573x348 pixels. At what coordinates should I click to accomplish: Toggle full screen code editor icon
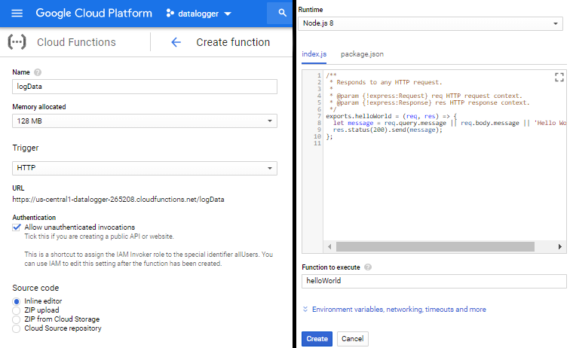[559, 77]
